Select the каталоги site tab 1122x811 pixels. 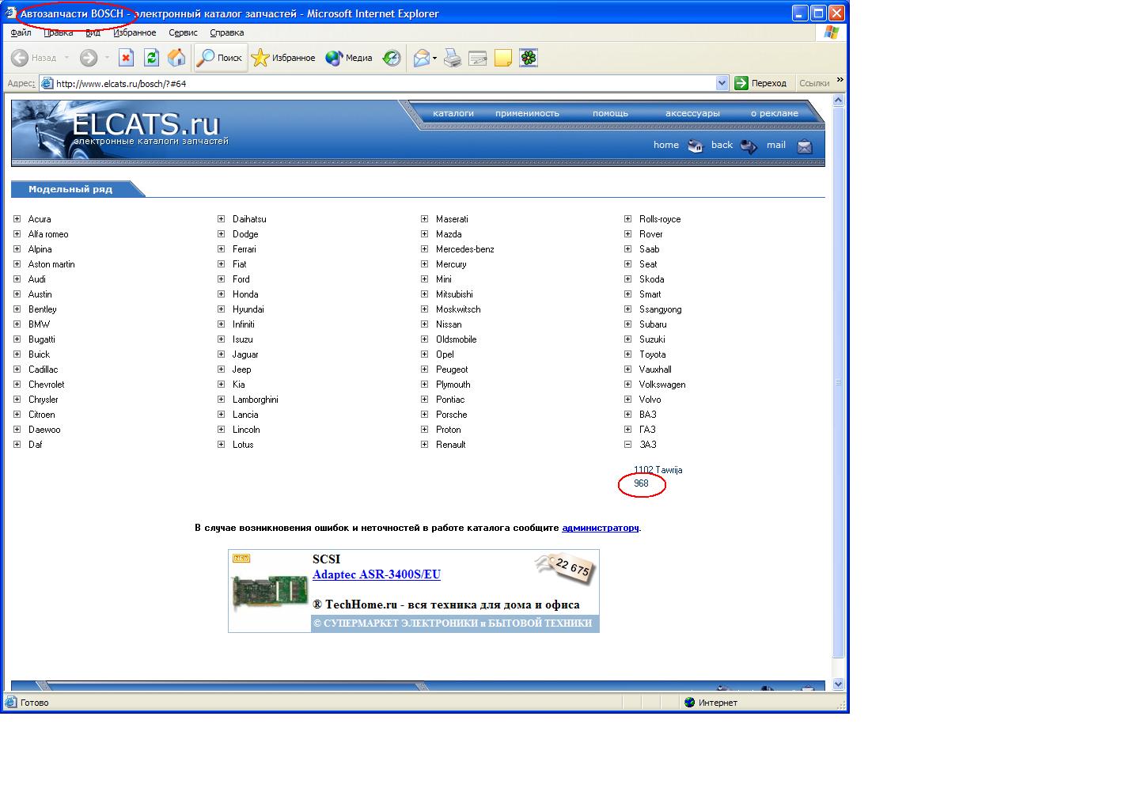453,113
